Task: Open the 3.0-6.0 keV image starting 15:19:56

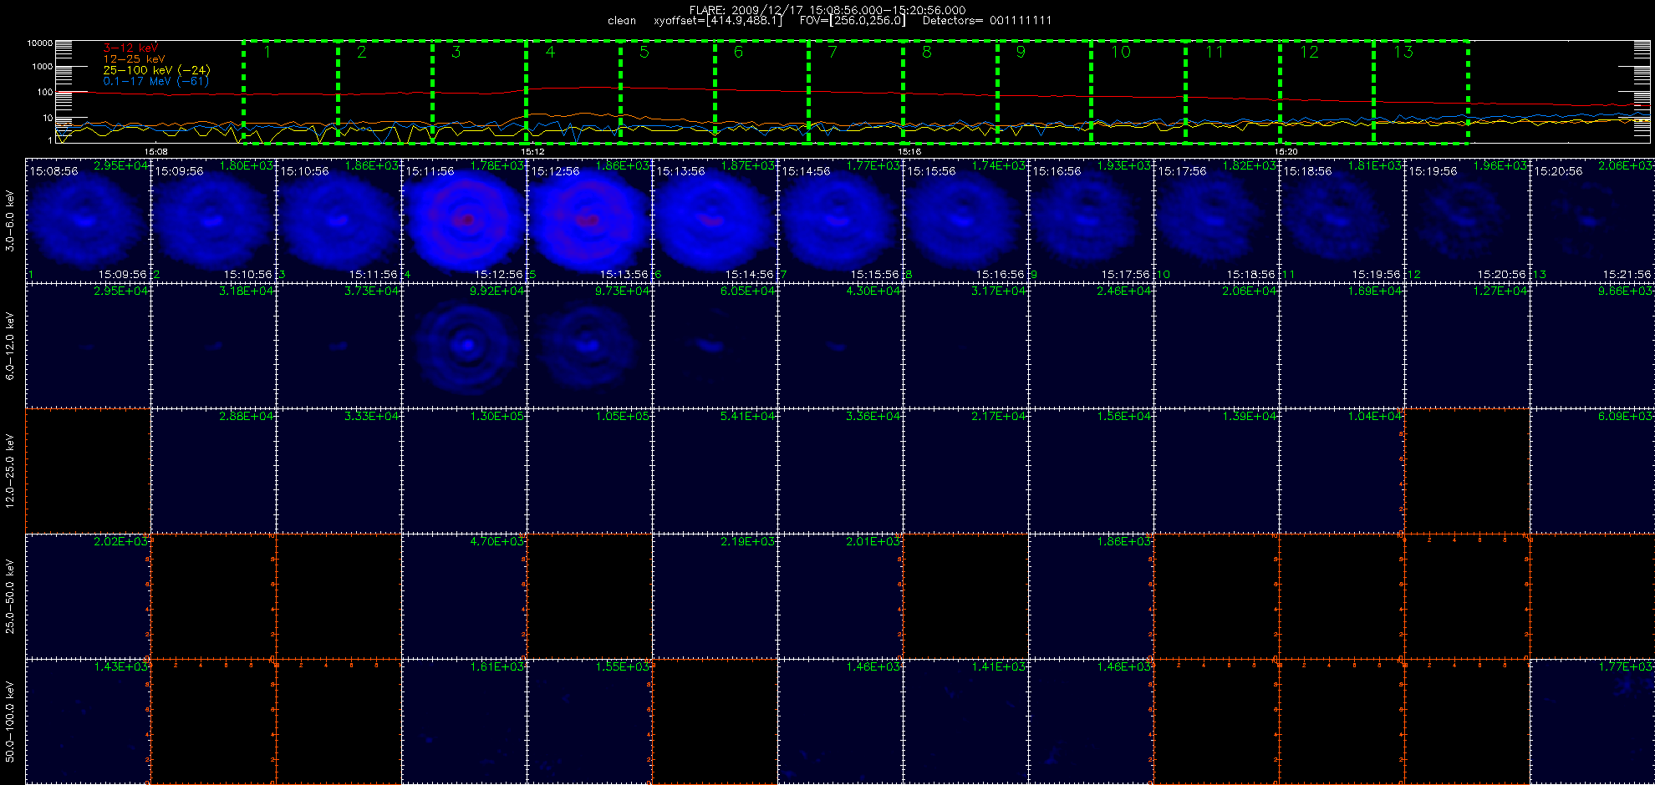Action: point(1468,220)
